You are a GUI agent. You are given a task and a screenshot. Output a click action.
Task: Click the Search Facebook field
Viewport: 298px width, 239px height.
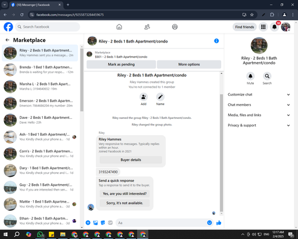click(48, 27)
